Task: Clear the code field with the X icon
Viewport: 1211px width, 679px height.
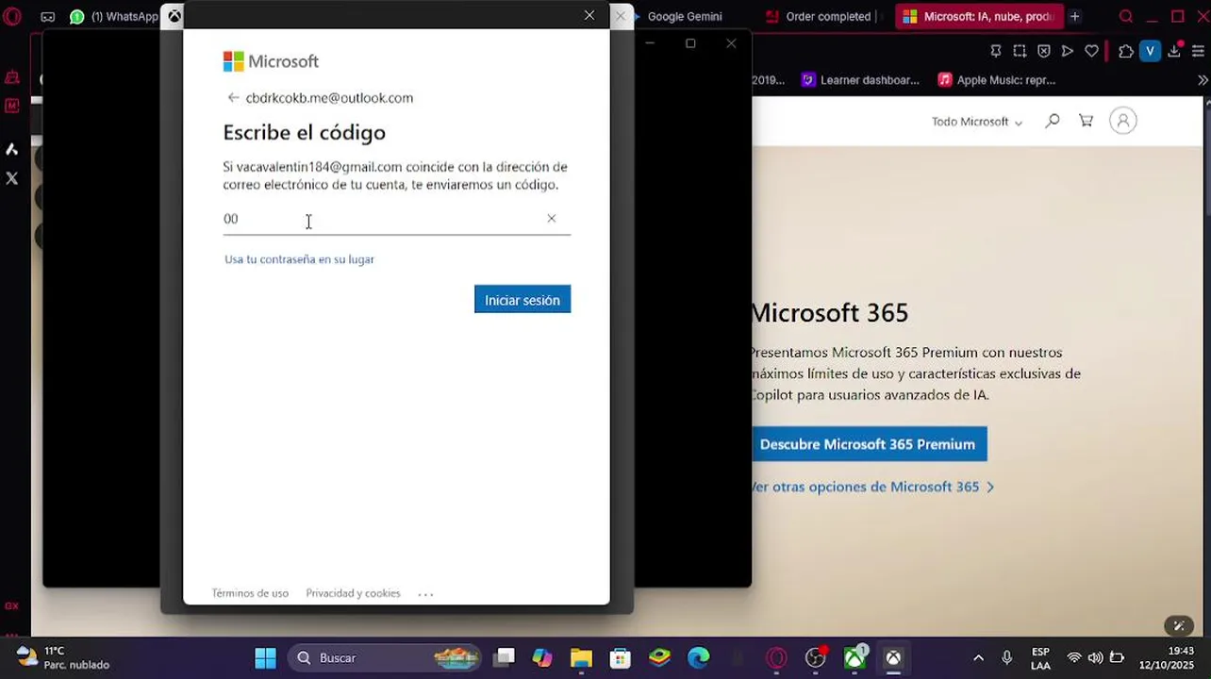Action: pyautogui.click(x=552, y=219)
